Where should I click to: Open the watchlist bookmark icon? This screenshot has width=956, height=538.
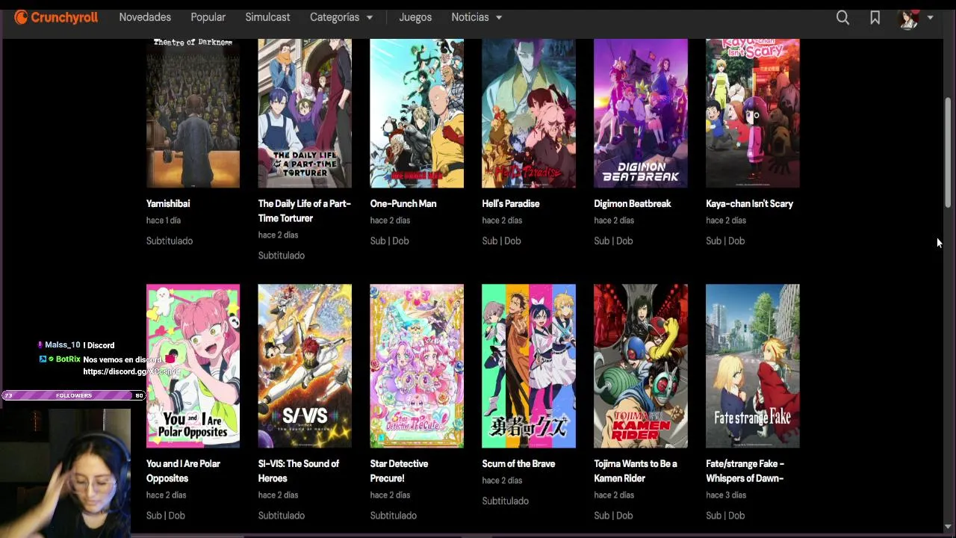pyautogui.click(x=875, y=17)
